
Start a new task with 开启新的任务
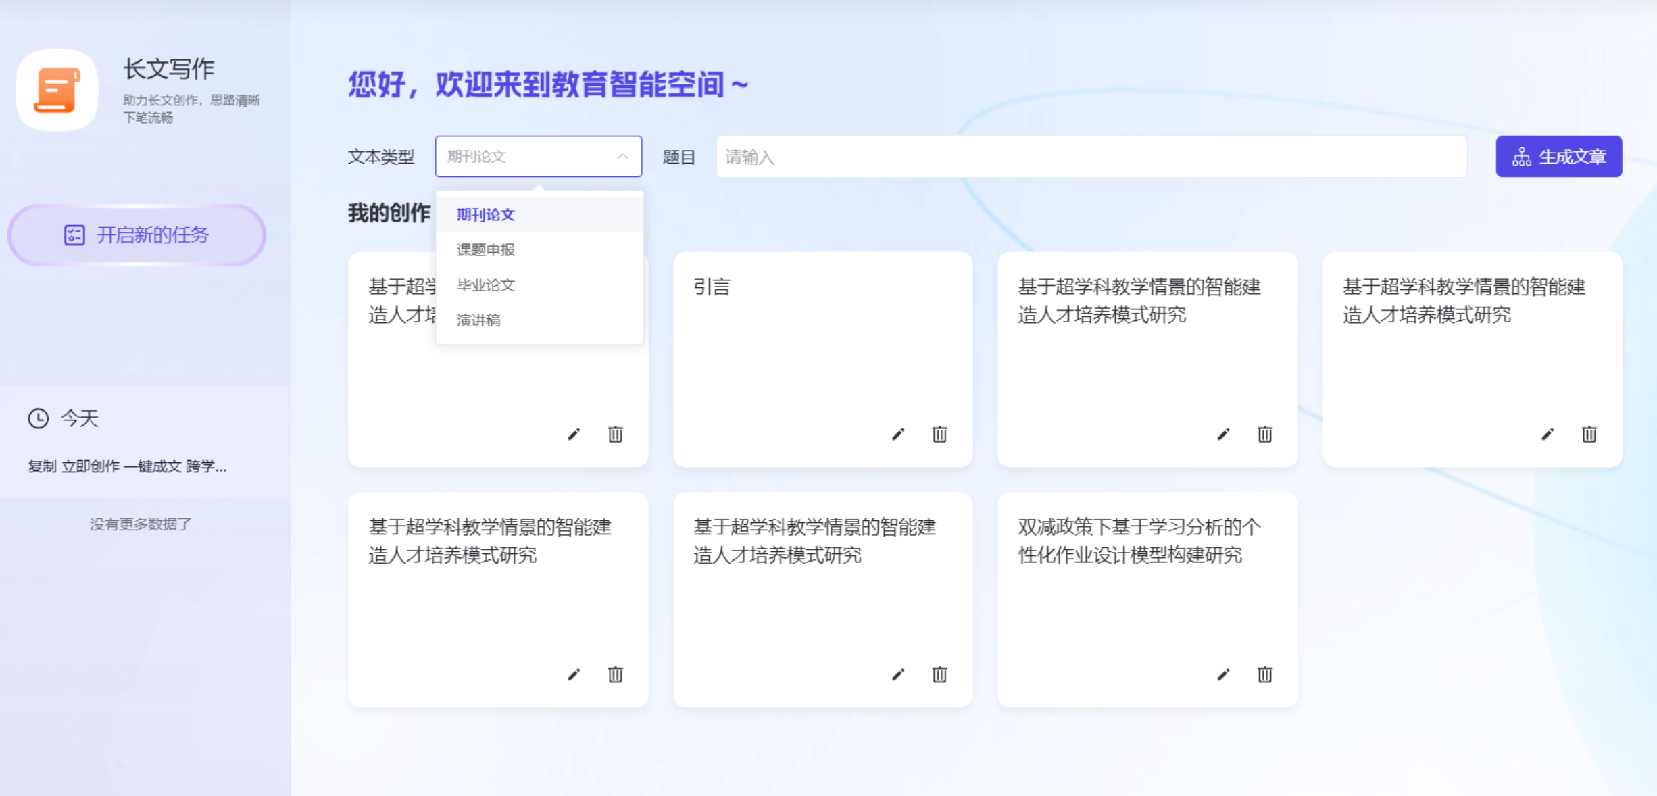click(x=137, y=235)
